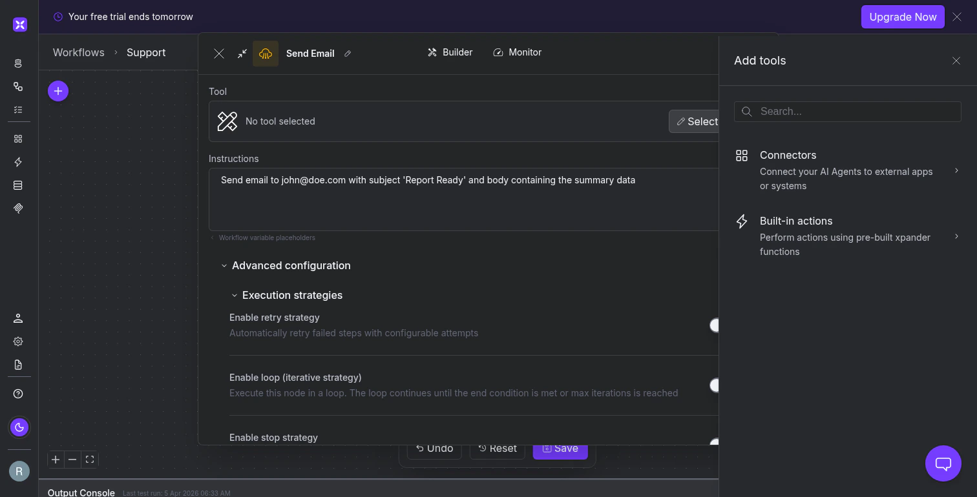Open the apps grid icon in the sidebar

tap(18, 138)
